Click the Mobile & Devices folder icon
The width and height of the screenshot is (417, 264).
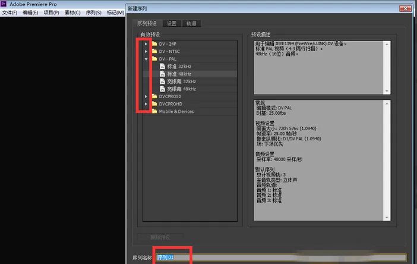(x=154, y=111)
